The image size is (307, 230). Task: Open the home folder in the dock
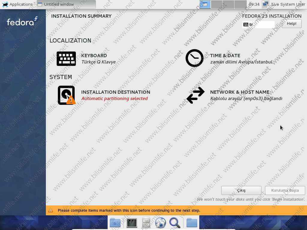click(192, 223)
